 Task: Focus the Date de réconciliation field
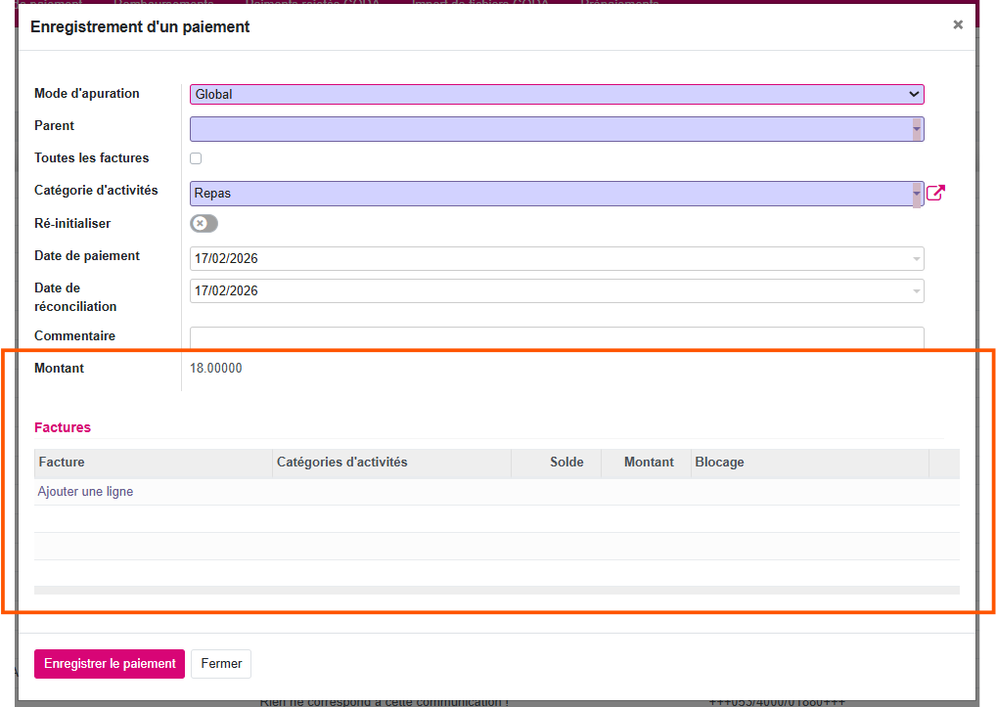[548, 291]
